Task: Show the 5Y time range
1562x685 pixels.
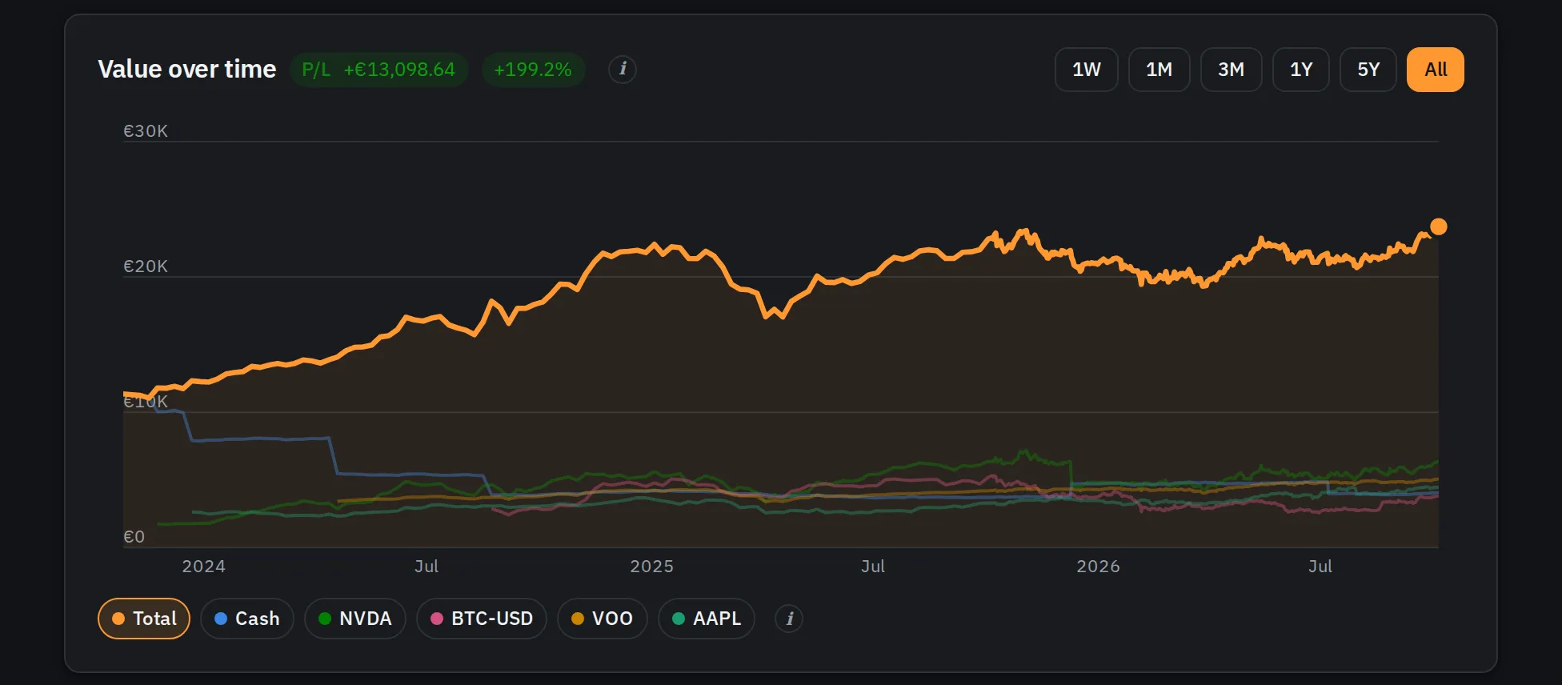Action: coord(1368,70)
